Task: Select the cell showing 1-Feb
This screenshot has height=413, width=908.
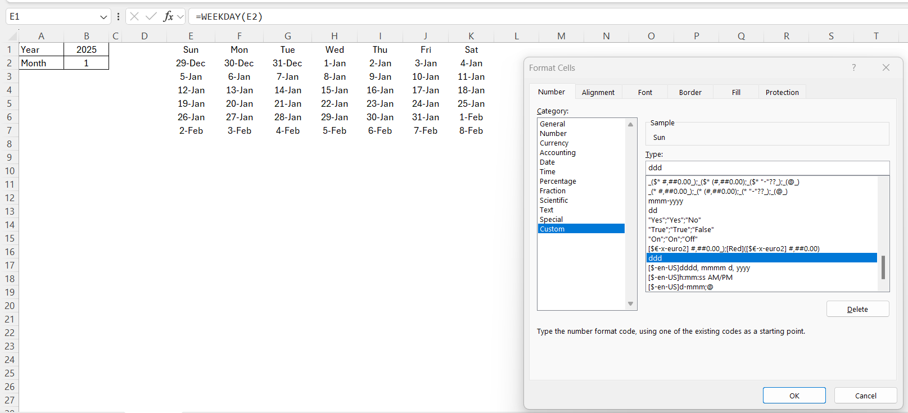Action: pyautogui.click(x=471, y=117)
